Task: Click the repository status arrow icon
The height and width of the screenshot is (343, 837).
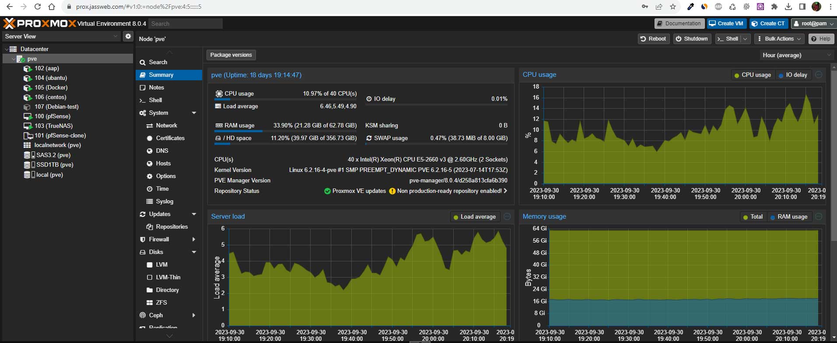Action: tap(506, 191)
